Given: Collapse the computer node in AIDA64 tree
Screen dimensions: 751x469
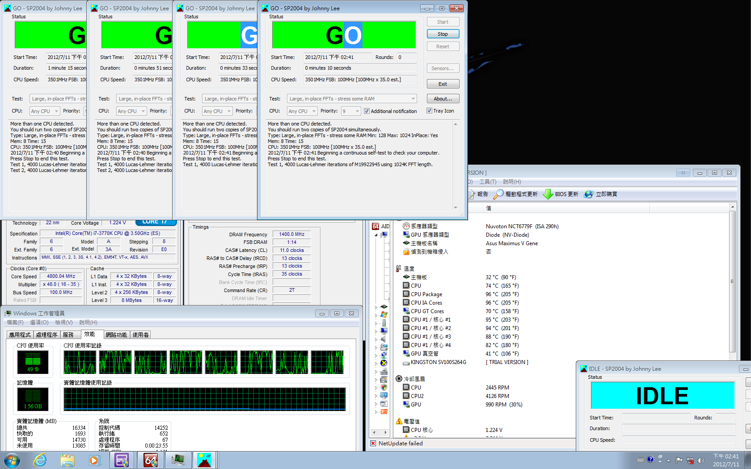Looking at the screenshot, I should click(x=376, y=234).
